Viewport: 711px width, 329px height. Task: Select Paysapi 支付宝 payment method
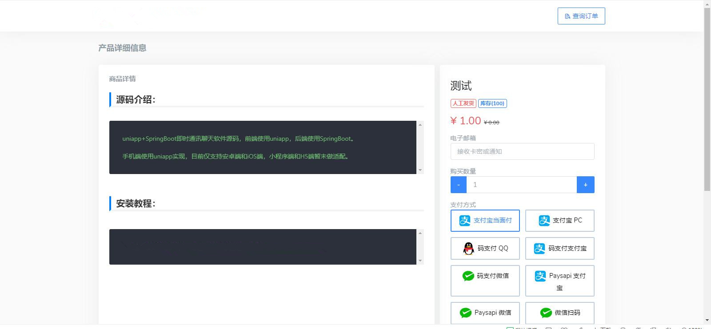[x=560, y=281]
